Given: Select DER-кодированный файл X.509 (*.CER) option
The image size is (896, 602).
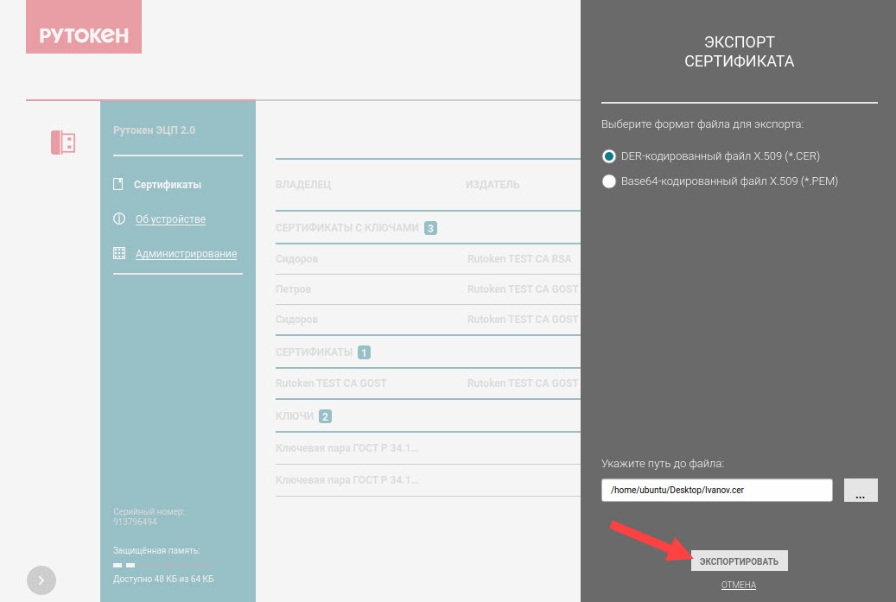Looking at the screenshot, I should click(609, 156).
